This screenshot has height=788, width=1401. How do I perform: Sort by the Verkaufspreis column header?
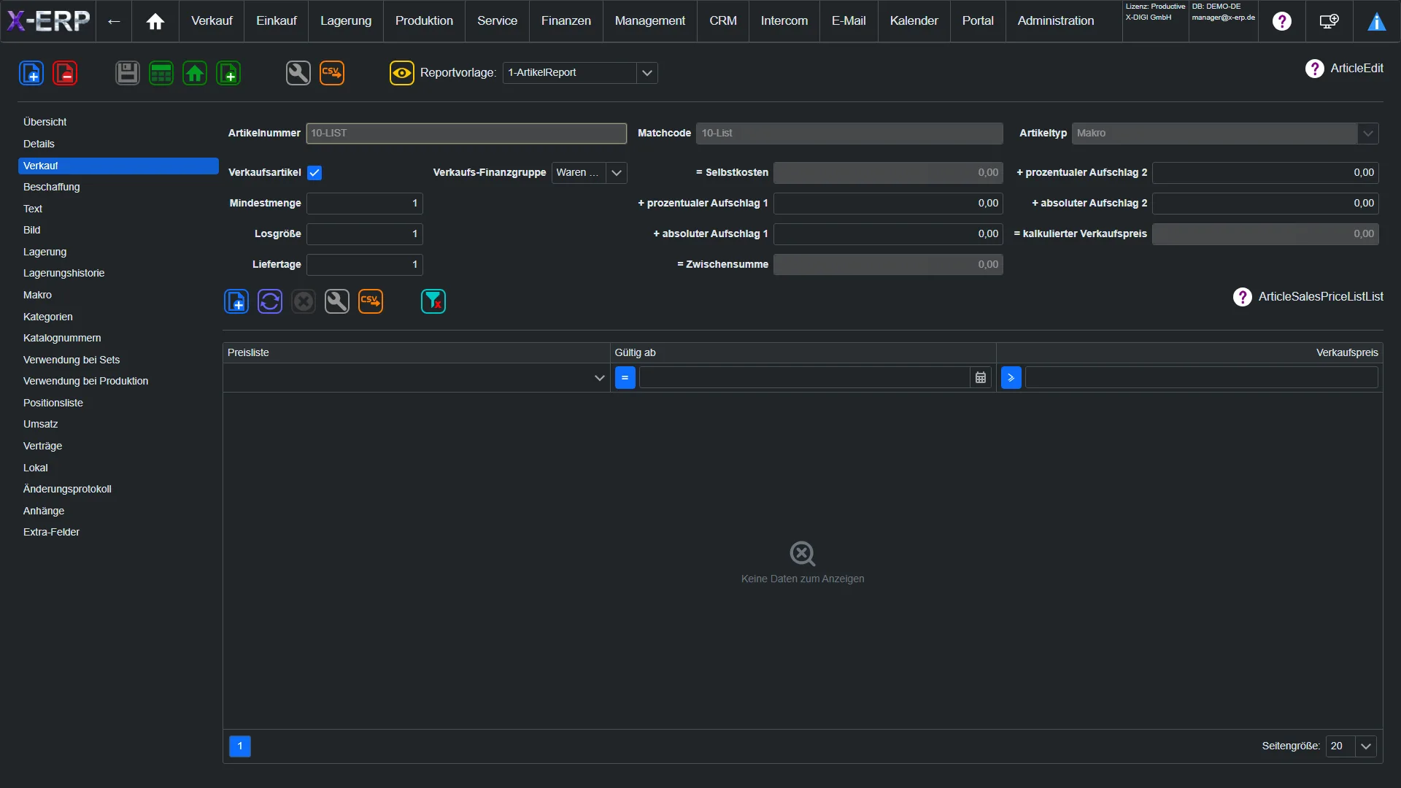(x=1189, y=353)
